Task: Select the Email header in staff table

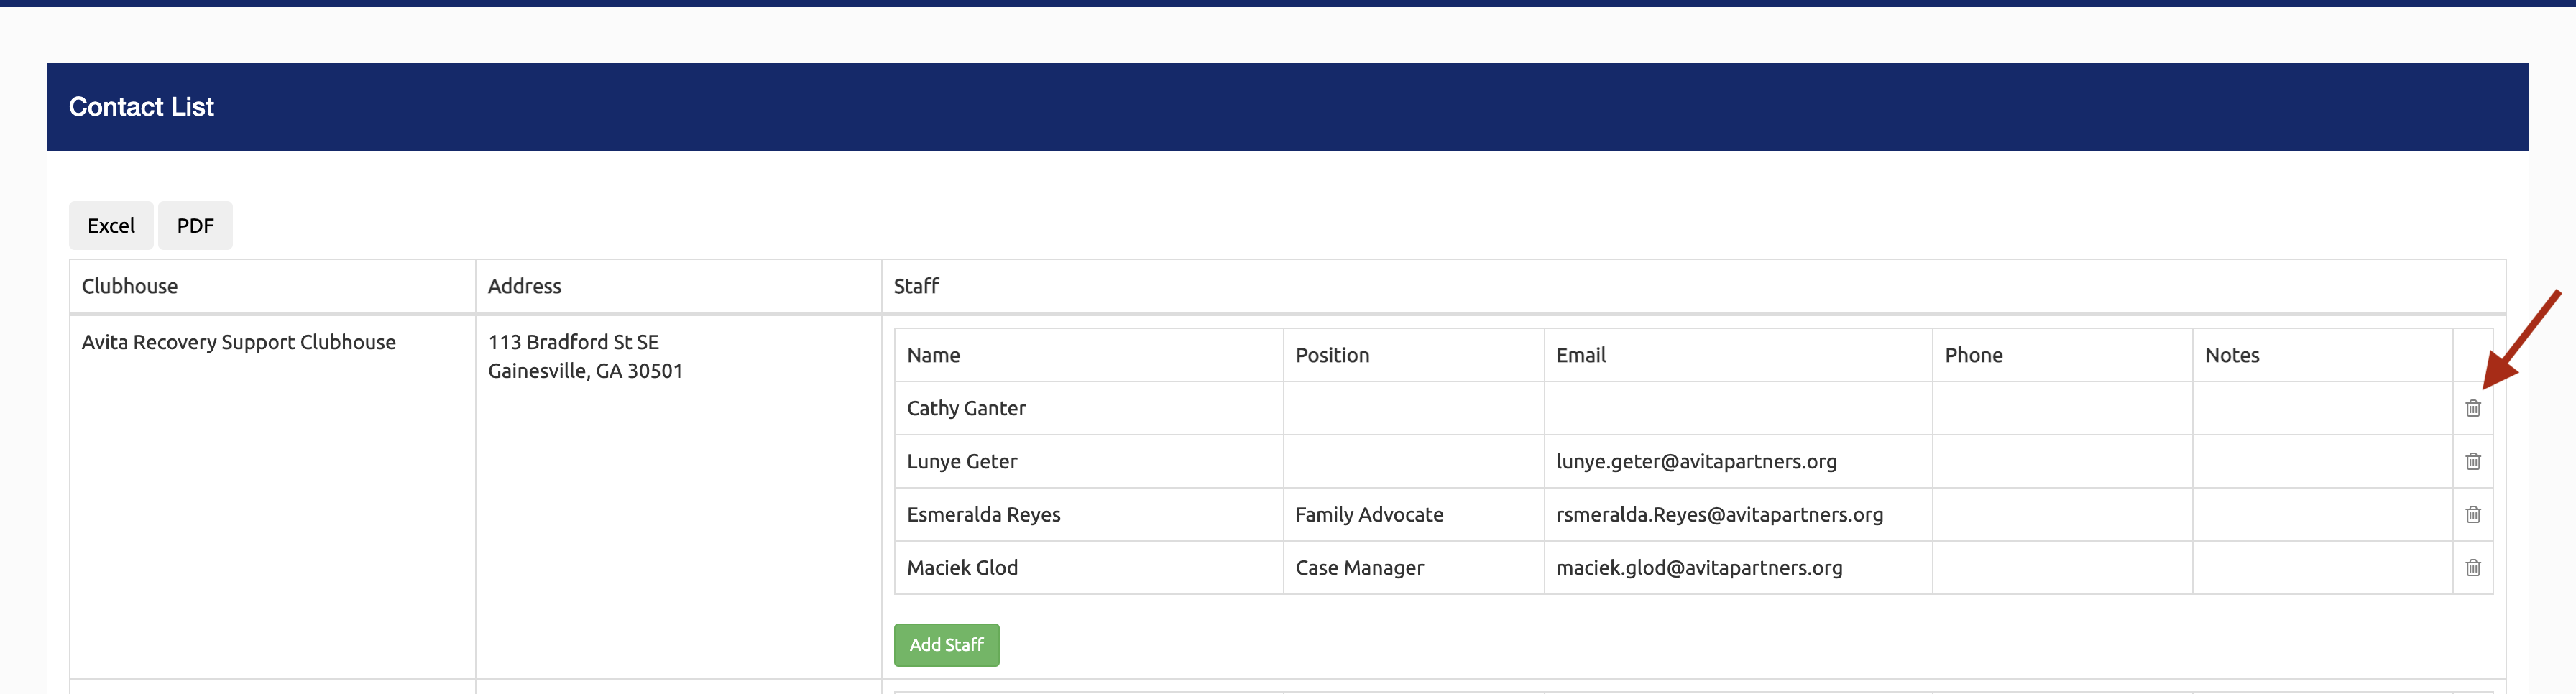Action: click(x=1580, y=355)
